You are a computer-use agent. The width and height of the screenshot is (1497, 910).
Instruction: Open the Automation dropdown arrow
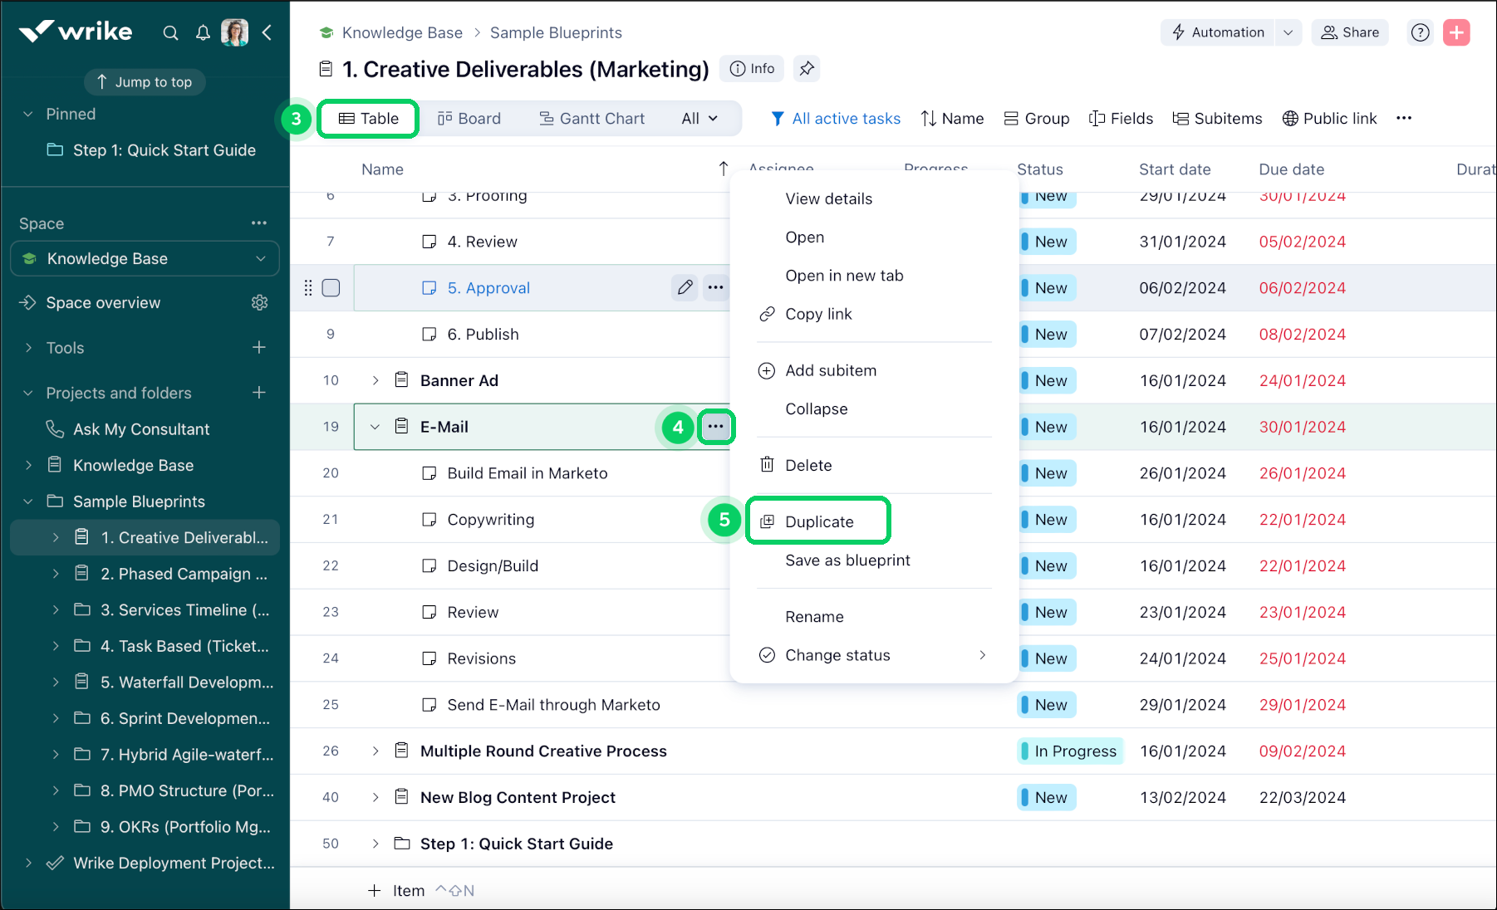pyautogui.click(x=1288, y=32)
